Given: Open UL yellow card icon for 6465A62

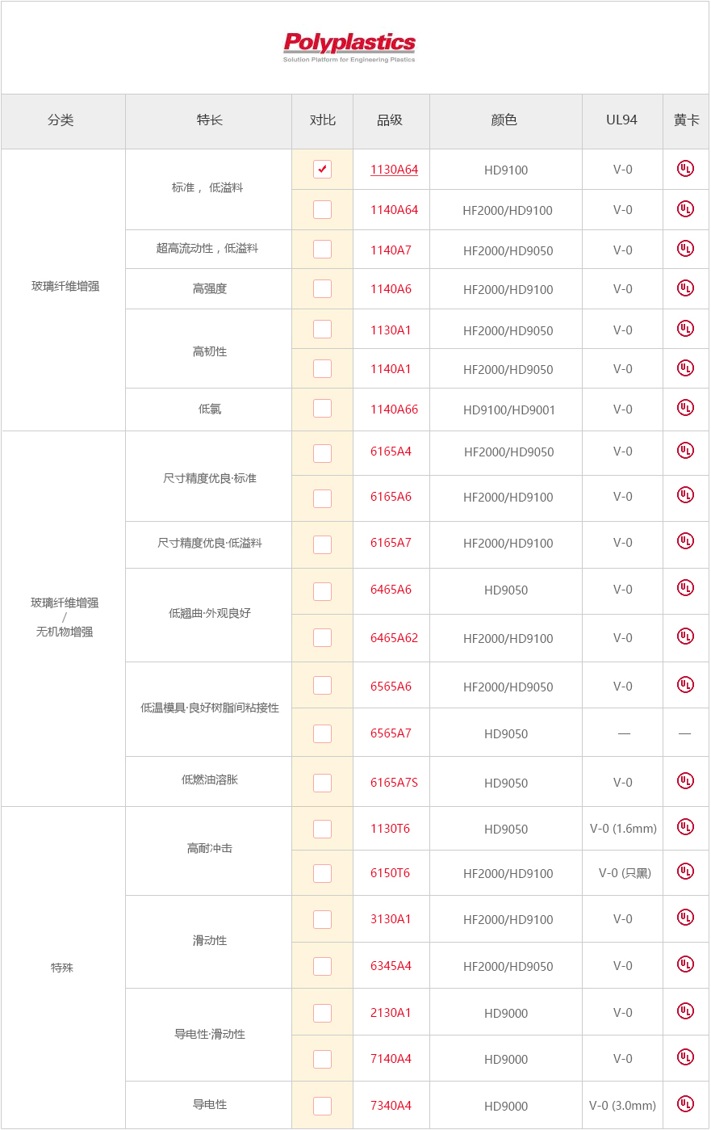Looking at the screenshot, I should point(685,636).
